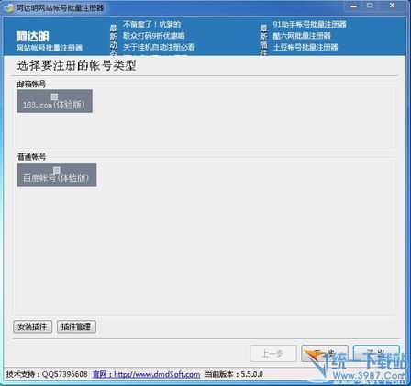Open news item 关于挂机自动注册必看
Viewport: 411px width, 386px height.
point(159,47)
